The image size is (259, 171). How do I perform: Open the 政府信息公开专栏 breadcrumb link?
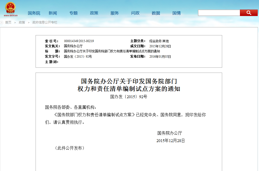(x=45, y=22)
